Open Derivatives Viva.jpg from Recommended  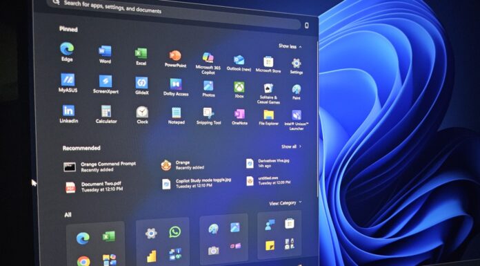[x=268, y=163]
